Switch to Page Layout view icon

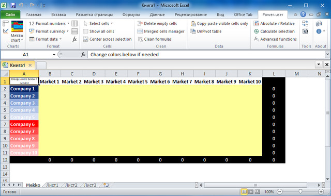pos(251,191)
